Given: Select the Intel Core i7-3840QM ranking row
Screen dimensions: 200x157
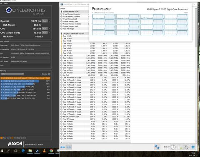Looking at the screenshot, I should [x=25, y=96].
